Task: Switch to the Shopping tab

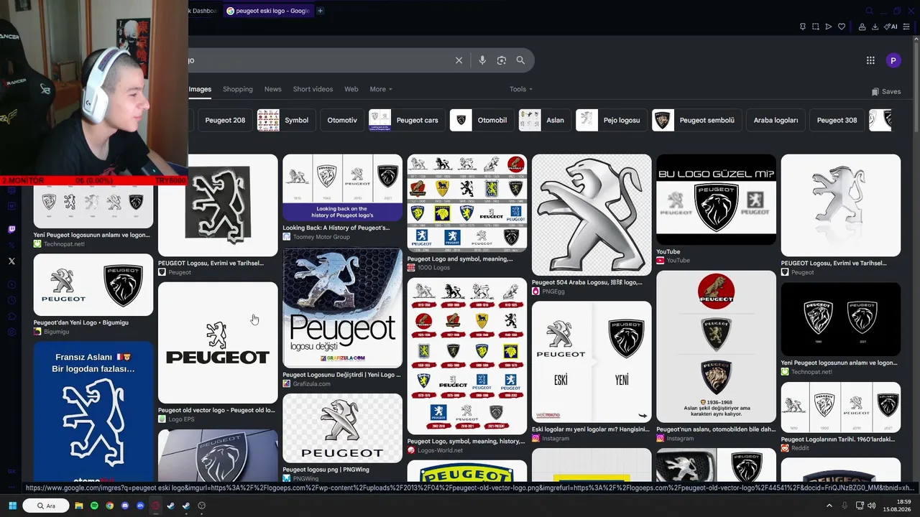Action: coord(237,89)
